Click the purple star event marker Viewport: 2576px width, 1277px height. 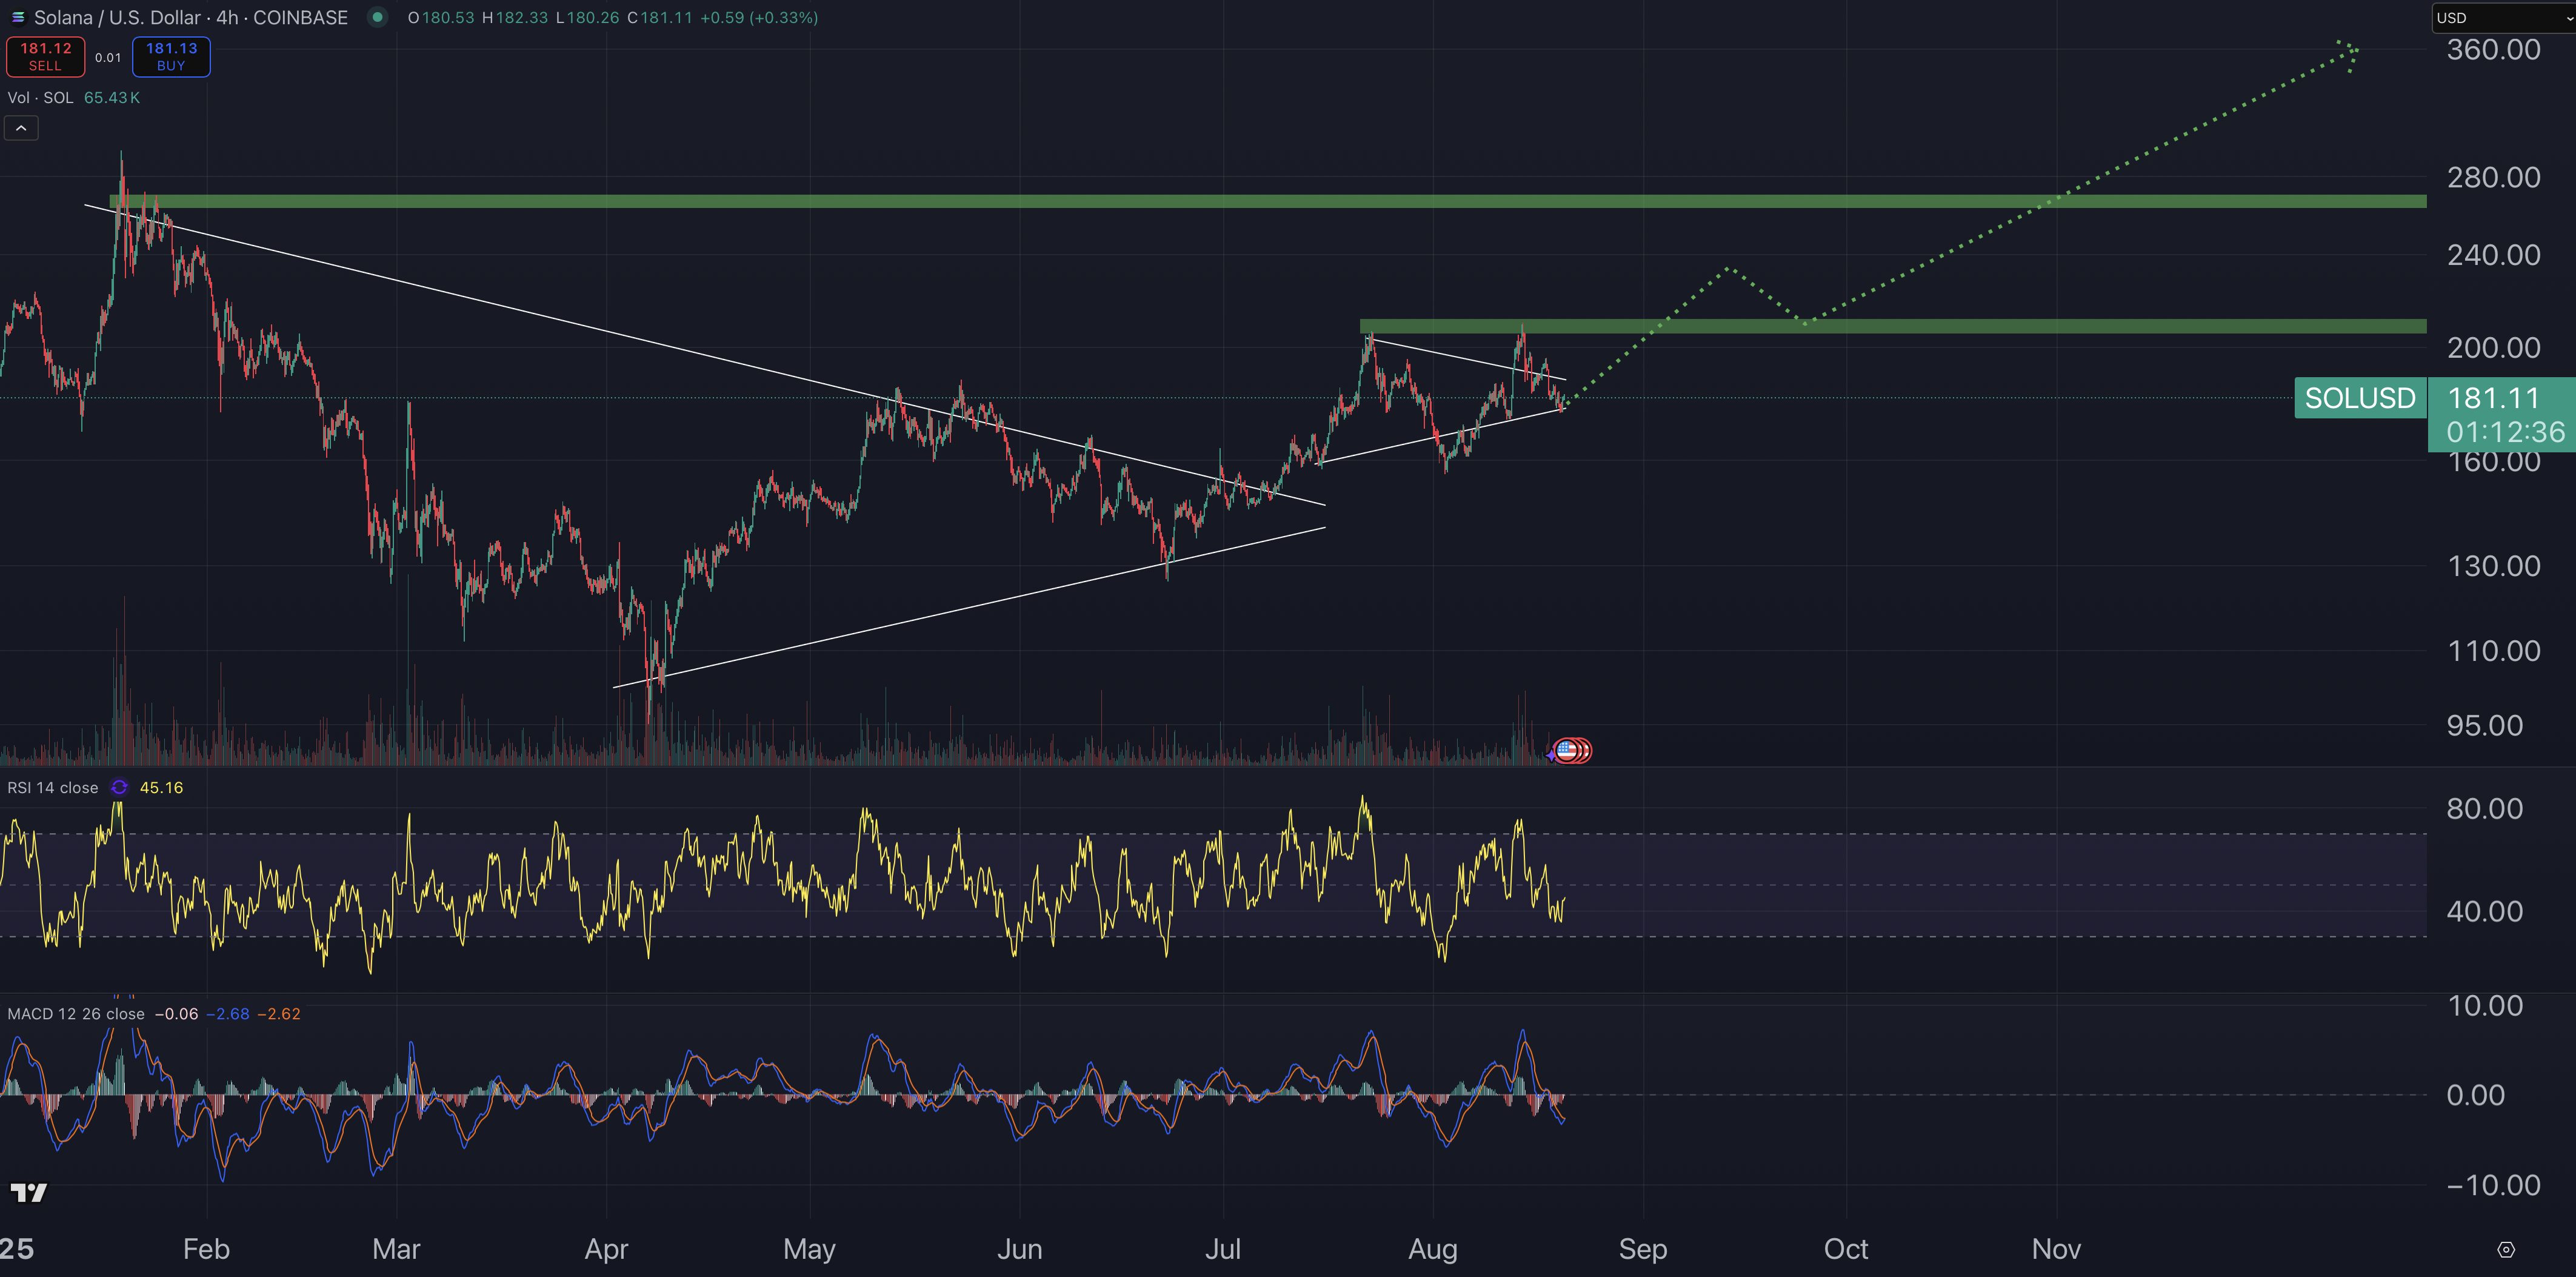coord(1550,756)
